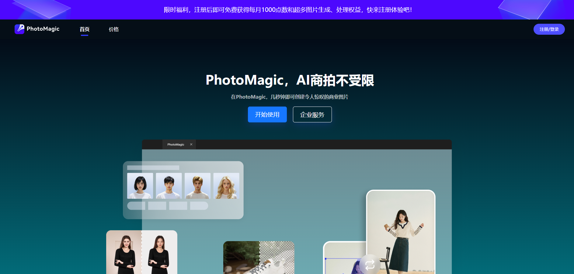The height and width of the screenshot is (274, 574).
Task: Click the swap arrows icon
Action: pyautogui.click(x=370, y=265)
